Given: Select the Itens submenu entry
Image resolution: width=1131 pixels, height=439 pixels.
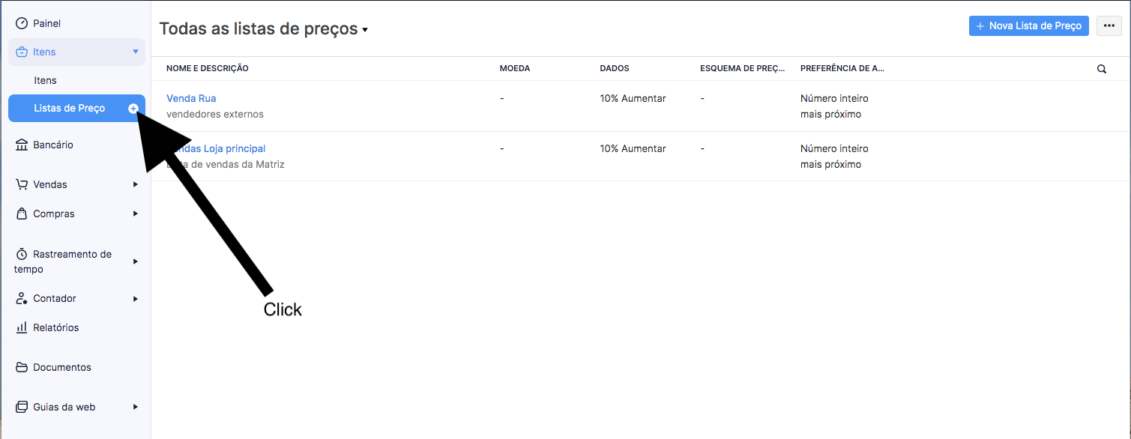Looking at the screenshot, I should tap(45, 80).
